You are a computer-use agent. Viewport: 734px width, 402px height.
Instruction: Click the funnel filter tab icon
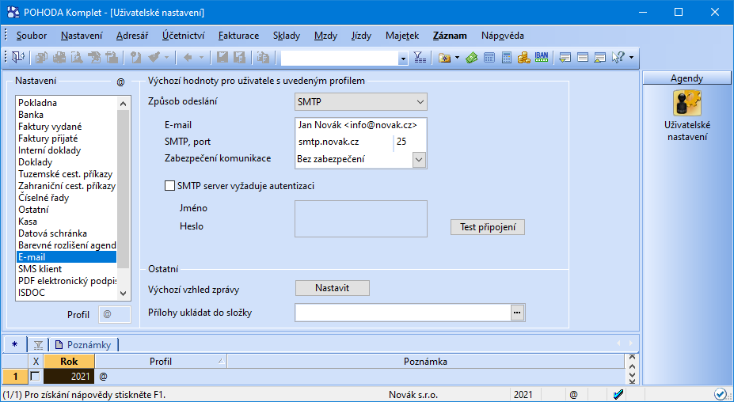(x=38, y=345)
